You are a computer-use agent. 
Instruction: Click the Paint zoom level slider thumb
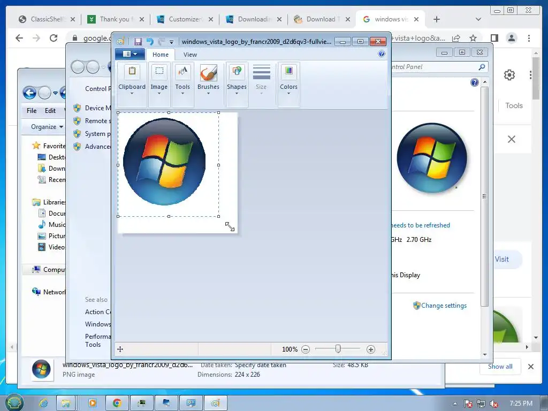coord(338,349)
